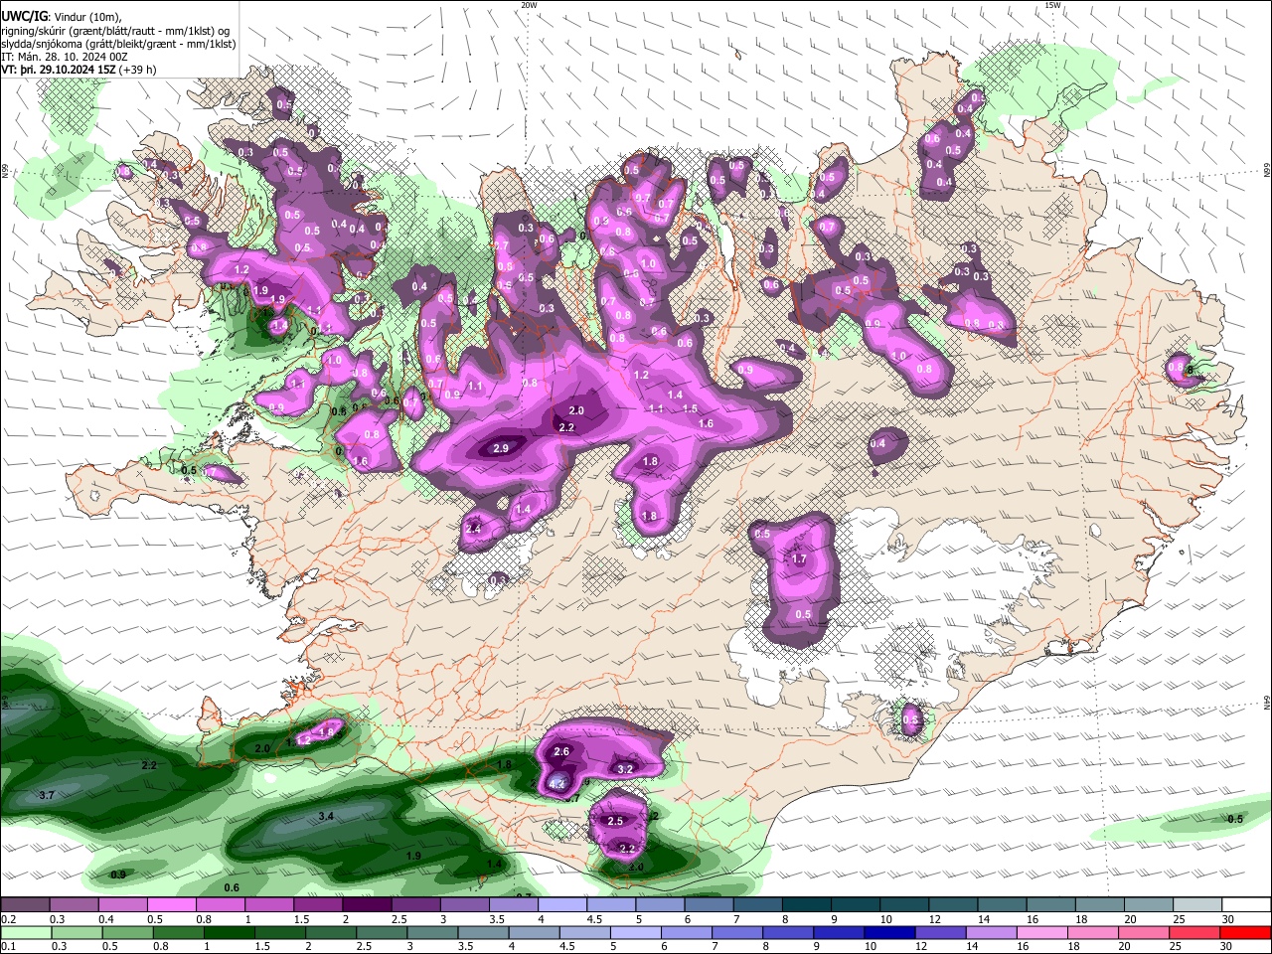1272x954 pixels.
Task: Click the '(+39 h)' forecast offset text
Action: (136, 70)
